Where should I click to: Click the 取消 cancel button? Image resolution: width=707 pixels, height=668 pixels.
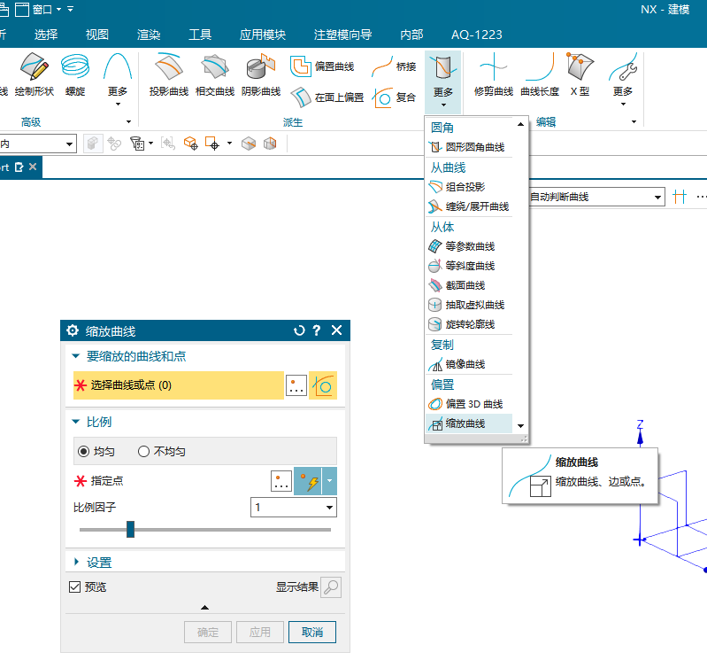coord(312,632)
